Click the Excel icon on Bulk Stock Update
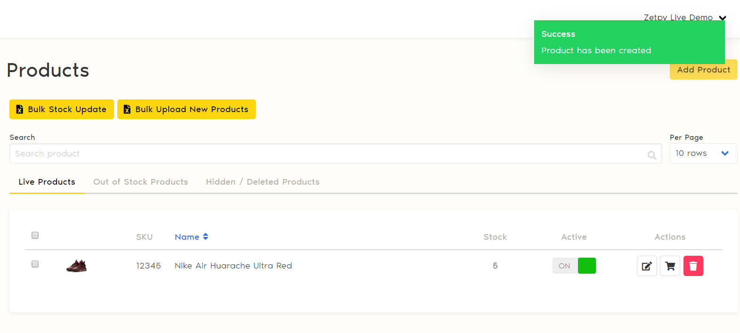Screen dimensions: 740x333 pyautogui.click(x=20, y=109)
